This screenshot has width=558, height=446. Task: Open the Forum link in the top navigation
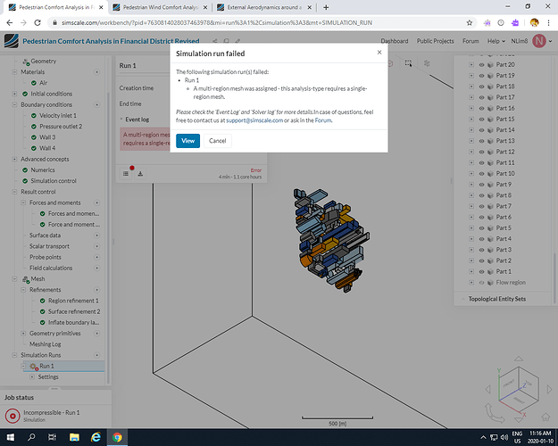[x=471, y=41]
